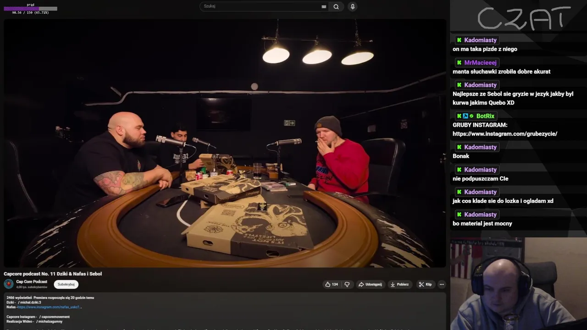Click the video title Capcore podcast No. 11

click(53, 274)
